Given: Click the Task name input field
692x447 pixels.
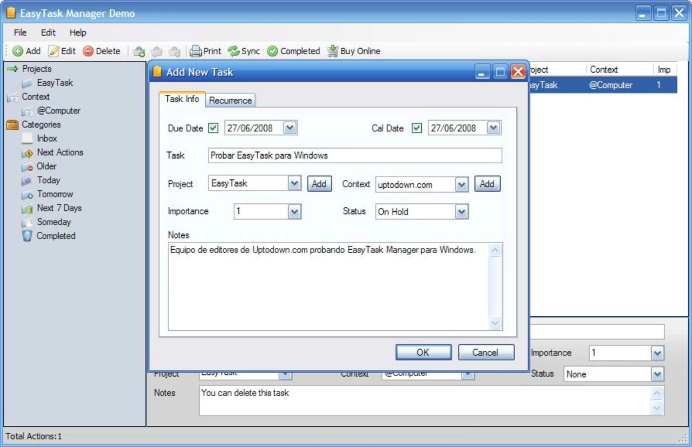Looking at the screenshot, I should (x=355, y=155).
